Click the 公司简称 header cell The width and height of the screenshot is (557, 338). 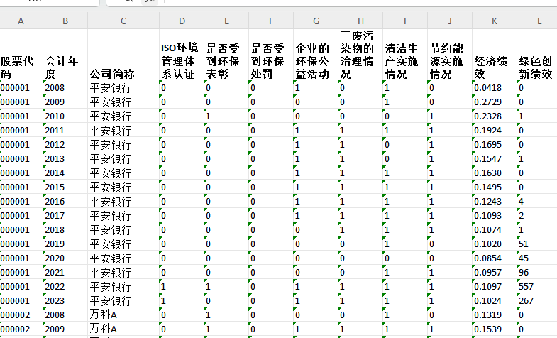(123, 55)
